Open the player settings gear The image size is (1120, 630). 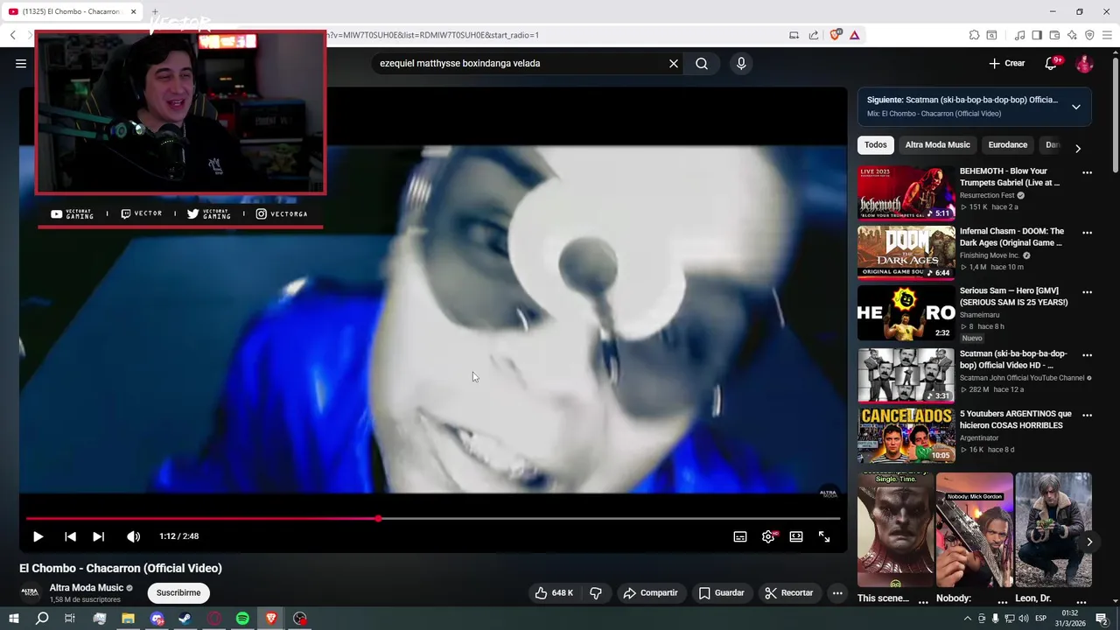pyautogui.click(x=768, y=536)
